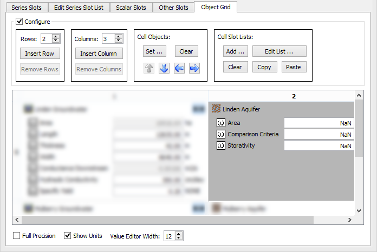Viewport: 377px width, 252px height.
Task: Decrease the Columns spinner value
Action: tap(119, 41)
